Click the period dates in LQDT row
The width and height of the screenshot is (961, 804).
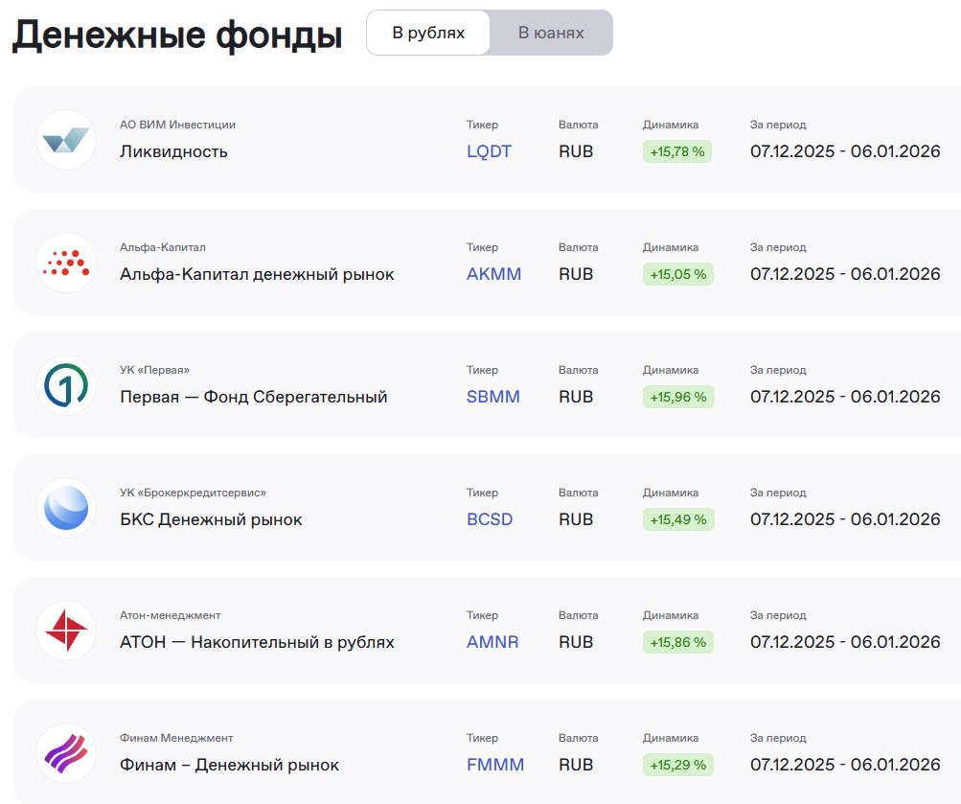(x=845, y=151)
